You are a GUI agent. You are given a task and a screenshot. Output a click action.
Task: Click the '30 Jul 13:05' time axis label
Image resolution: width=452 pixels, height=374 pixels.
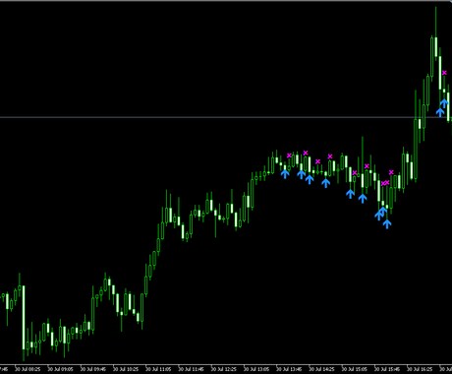(x=257, y=369)
